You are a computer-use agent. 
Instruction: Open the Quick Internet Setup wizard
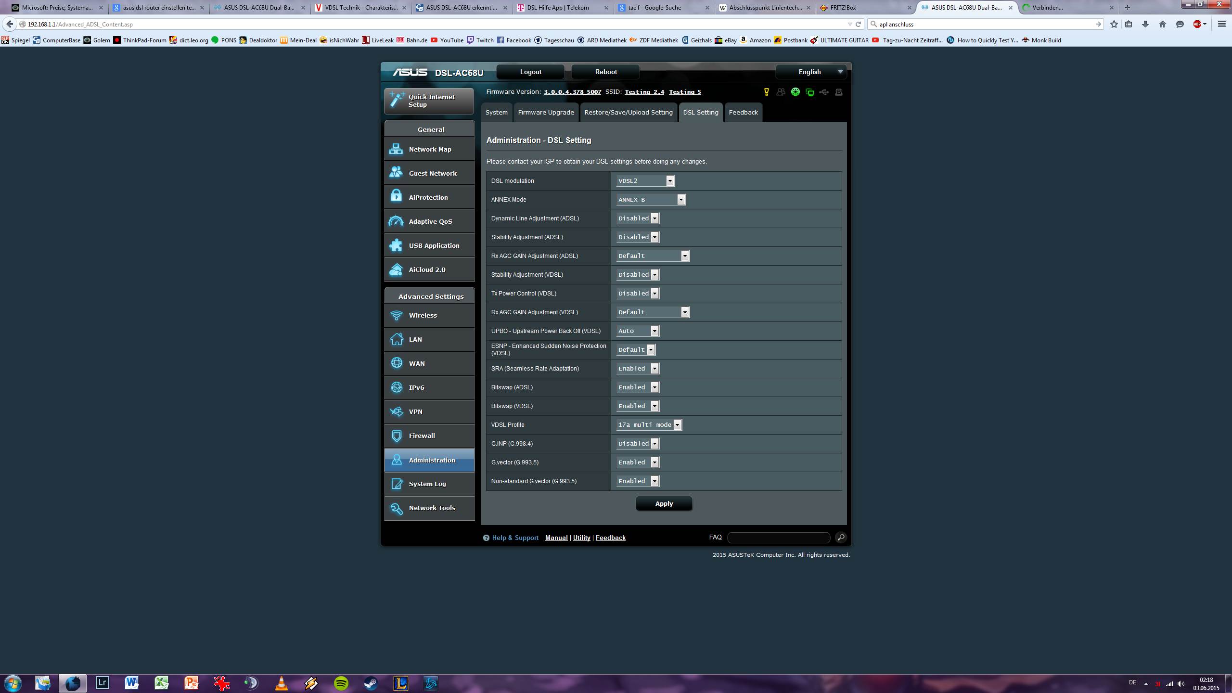point(429,101)
